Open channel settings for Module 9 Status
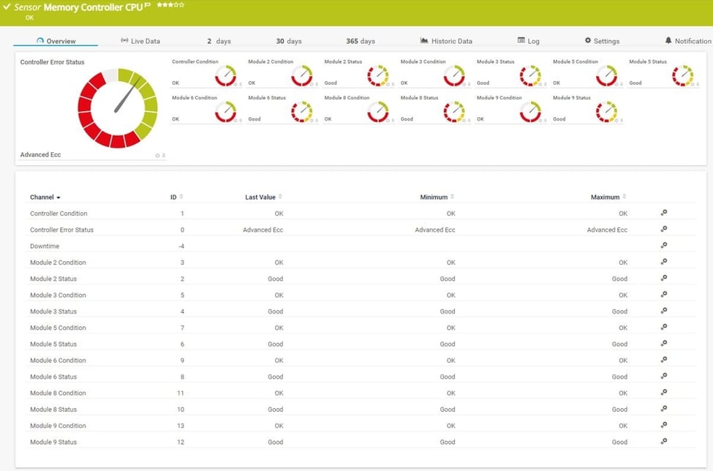This screenshot has width=713, height=471. click(664, 442)
